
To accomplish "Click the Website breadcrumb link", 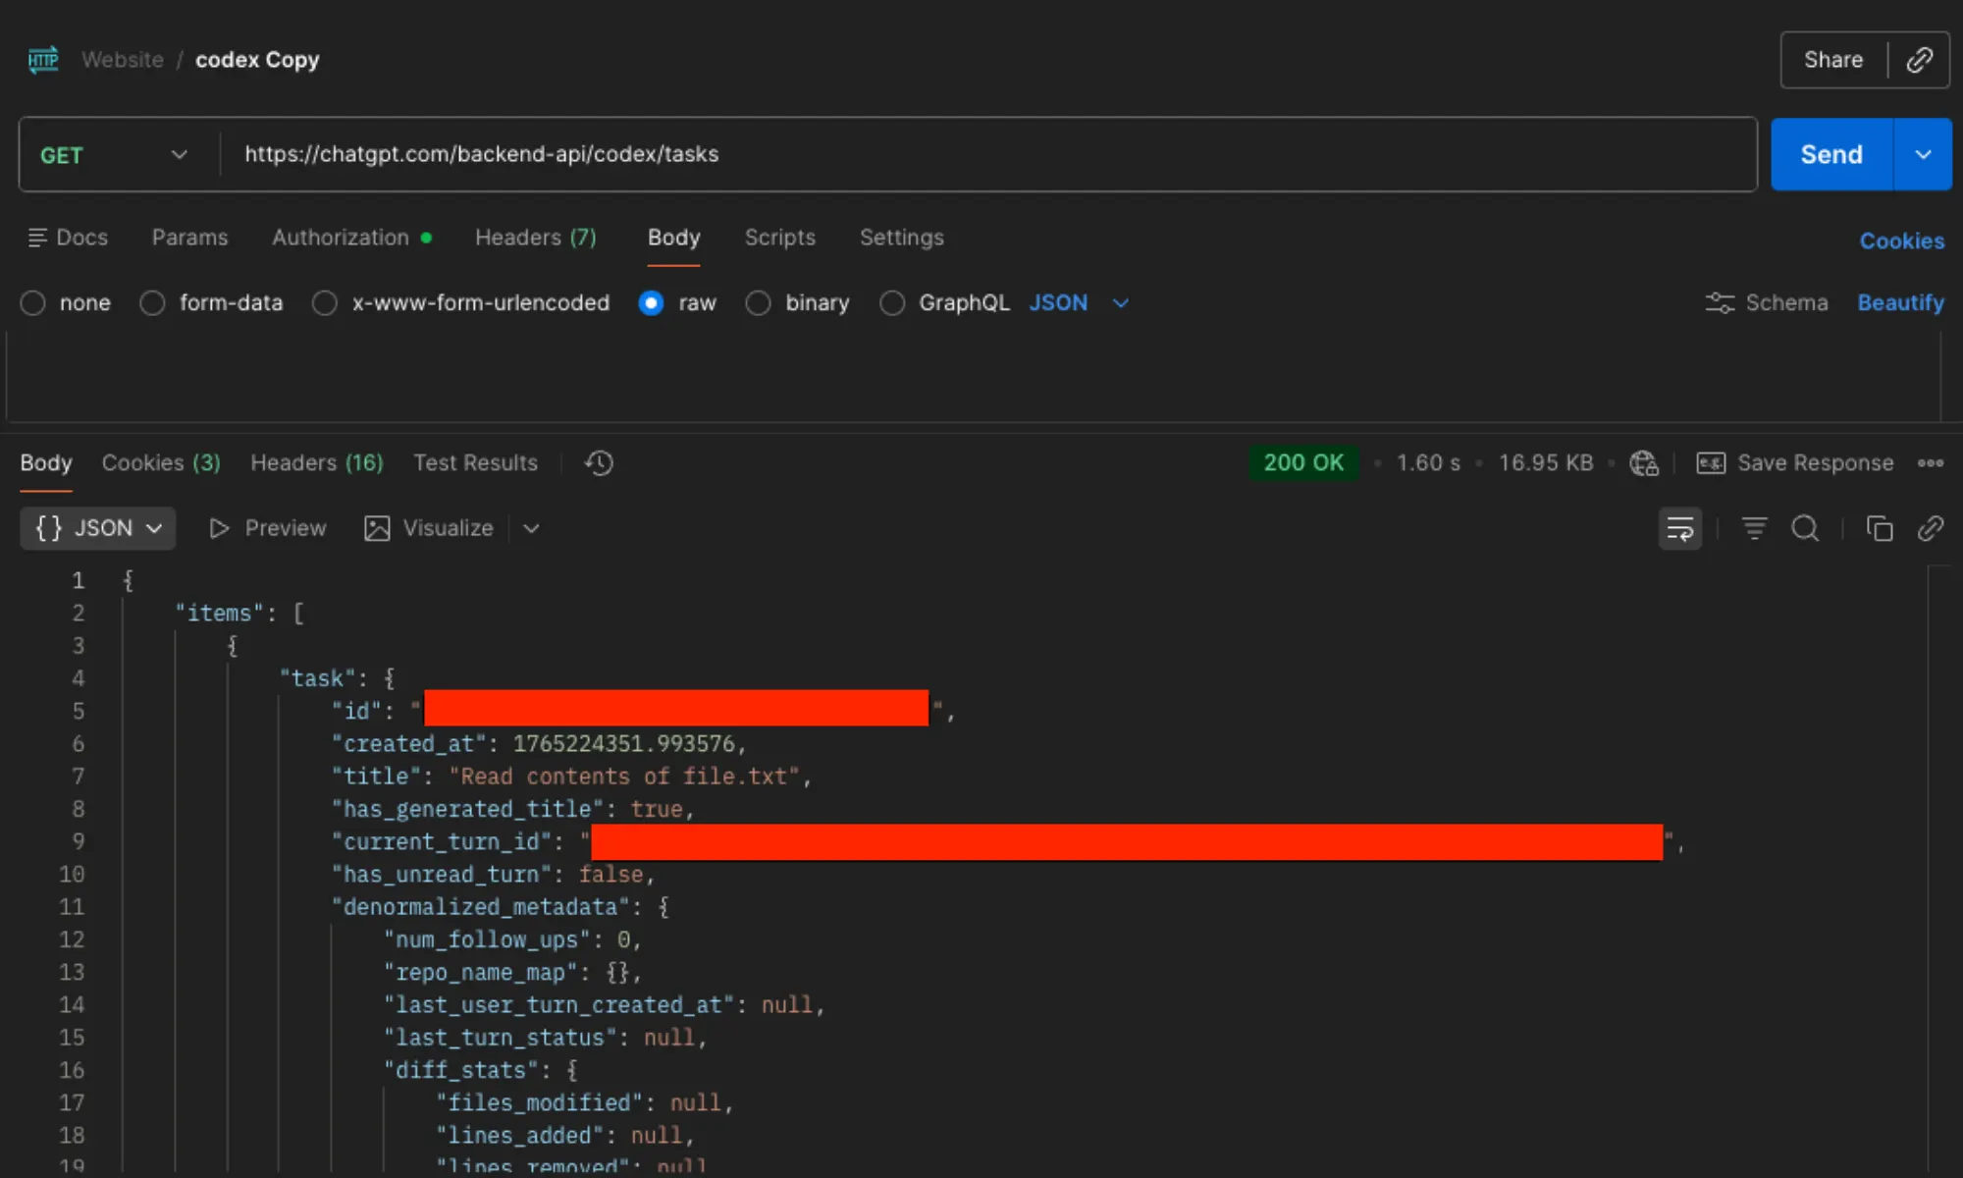I will [123, 60].
